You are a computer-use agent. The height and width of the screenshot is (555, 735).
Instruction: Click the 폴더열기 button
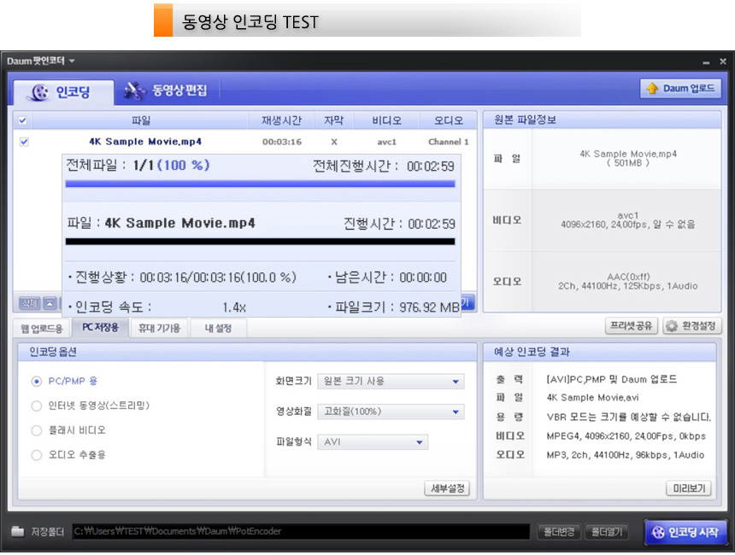click(x=607, y=532)
